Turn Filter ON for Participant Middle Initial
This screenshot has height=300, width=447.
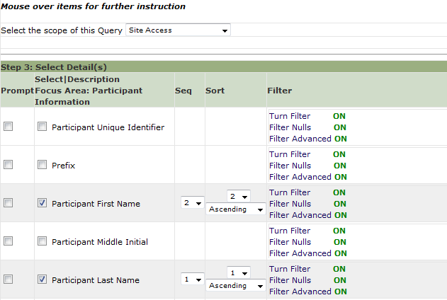(339, 231)
